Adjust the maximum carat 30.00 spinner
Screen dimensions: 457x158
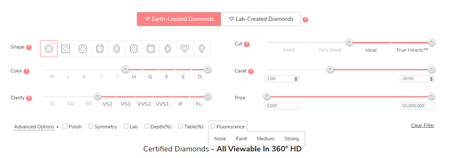click(432, 79)
